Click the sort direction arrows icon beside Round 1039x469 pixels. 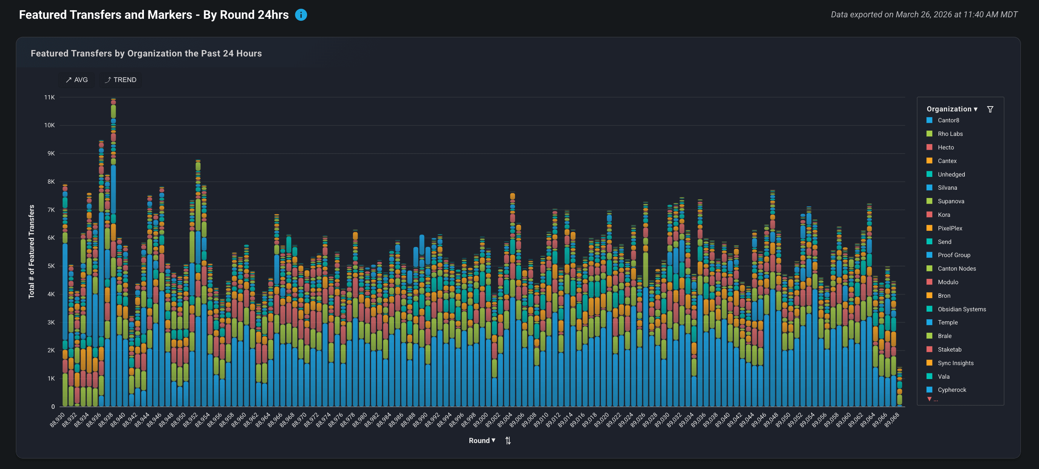tap(507, 440)
